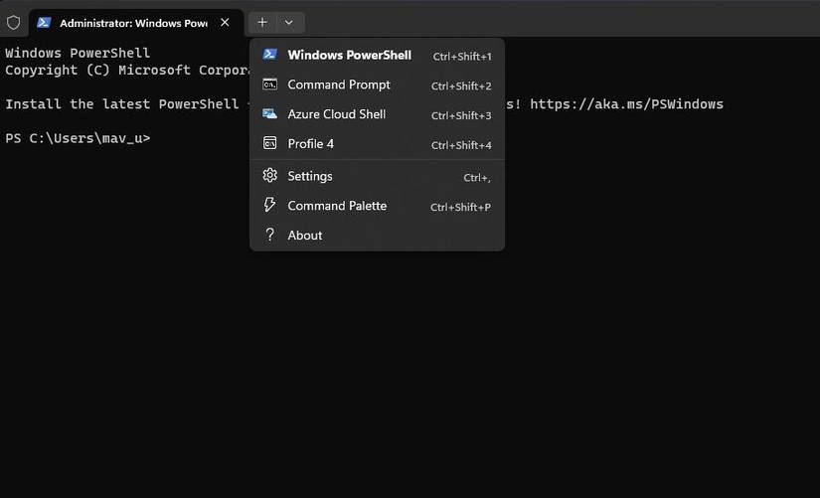820x498 pixels.
Task: Click the Settings gear icon
Action: [x=269, y=176]
